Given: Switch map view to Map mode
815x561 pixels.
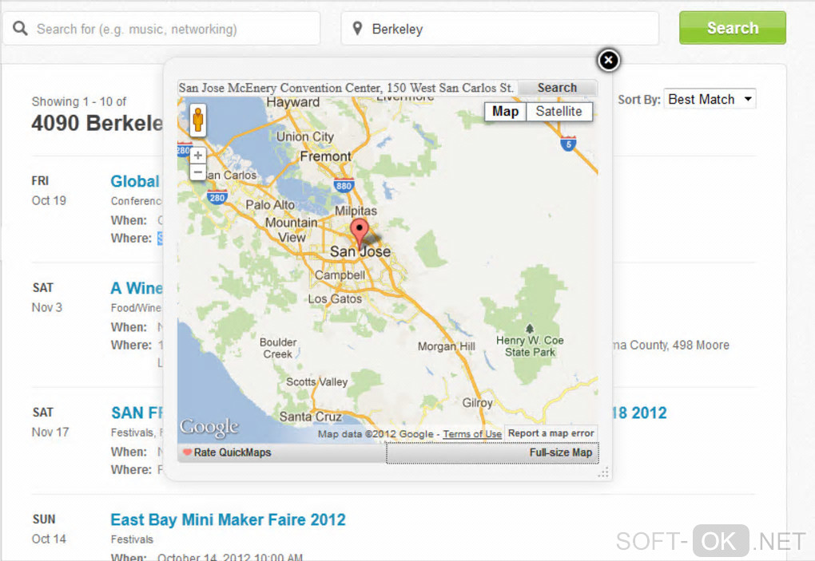Looking at the screenshot, I should [505, 112].
